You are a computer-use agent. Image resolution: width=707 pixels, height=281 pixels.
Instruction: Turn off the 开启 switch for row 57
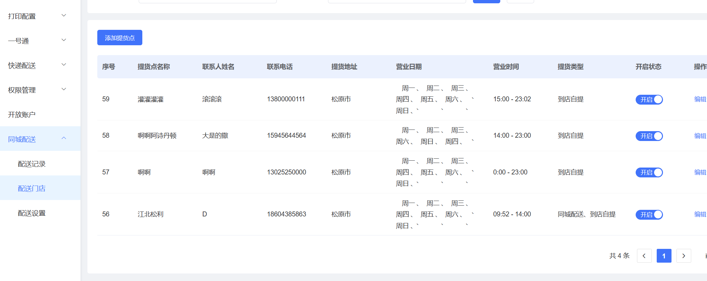click(x=649, y=172)
